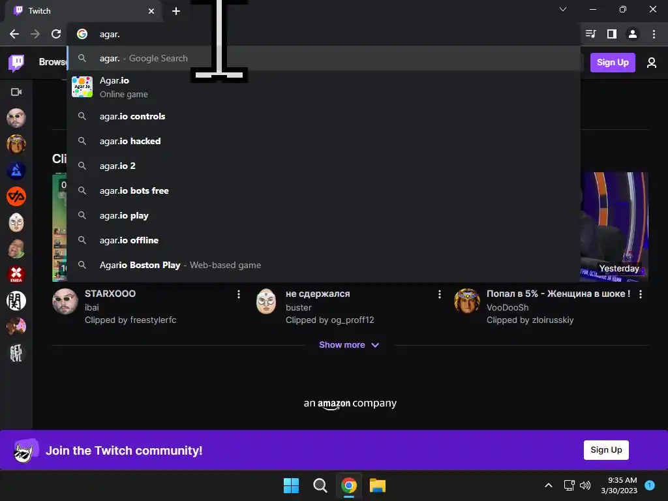668x501 pixels.
Task: Choose the 'Agario Boston Play' suggestion
Action: (x=324, y=265)
